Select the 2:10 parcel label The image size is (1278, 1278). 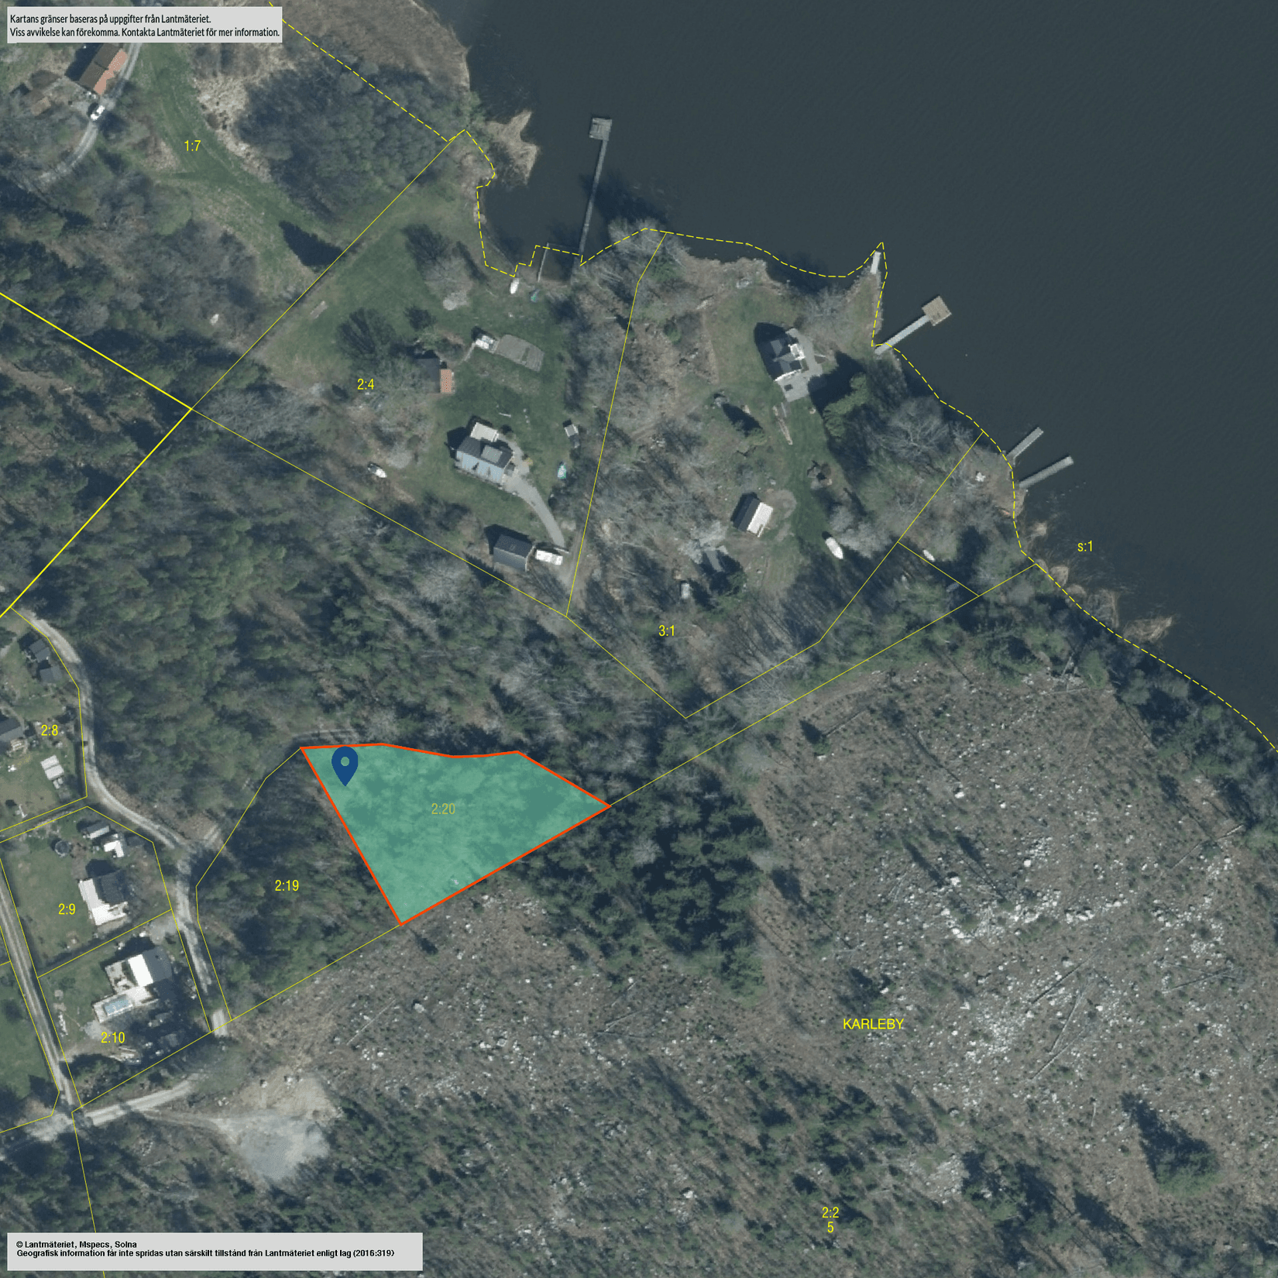[112, 1037]
